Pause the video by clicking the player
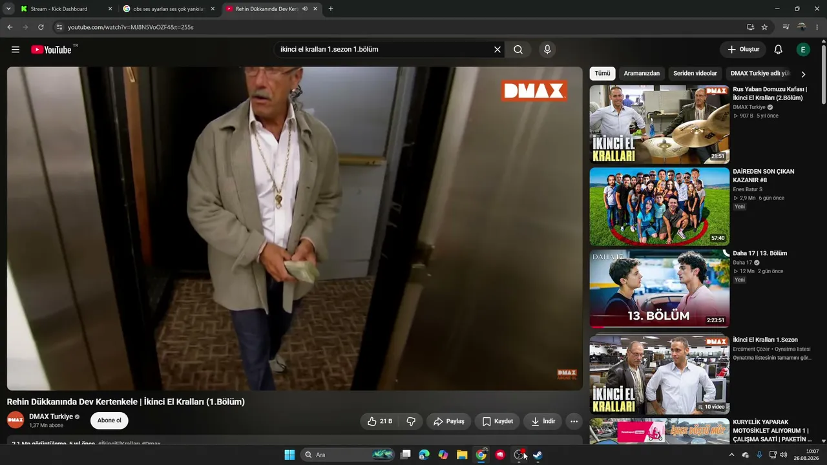Screen dimensions: 827x465 (295, 228)
